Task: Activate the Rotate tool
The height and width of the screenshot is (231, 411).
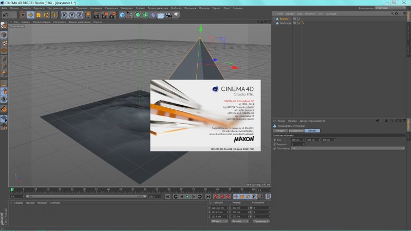Action: click(x=46, y=15)
